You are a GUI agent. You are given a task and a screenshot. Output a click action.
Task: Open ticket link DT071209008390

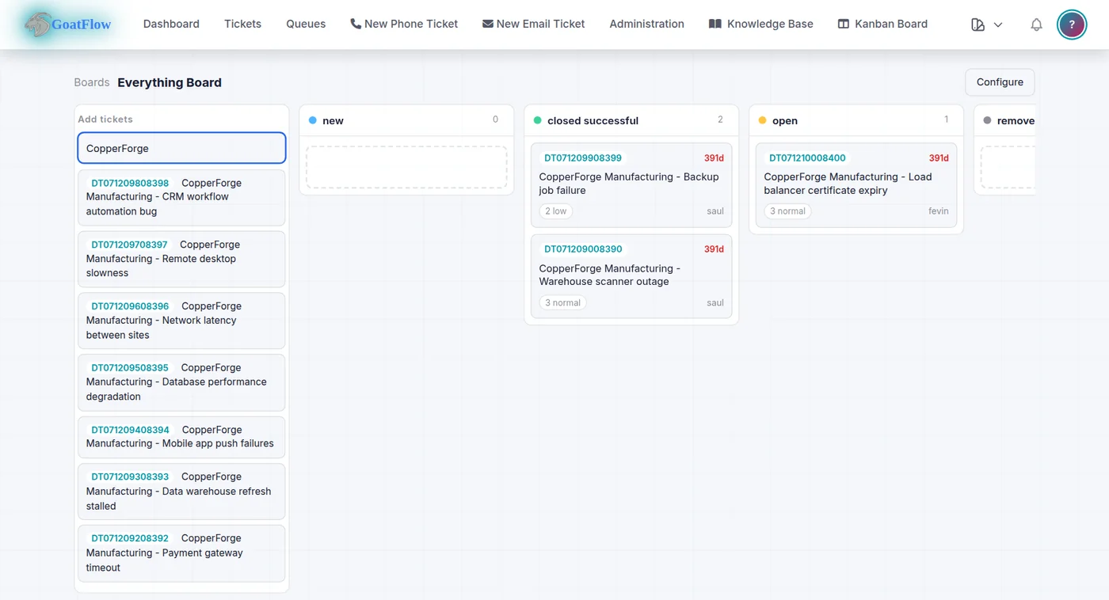click(x=583, y=249)
